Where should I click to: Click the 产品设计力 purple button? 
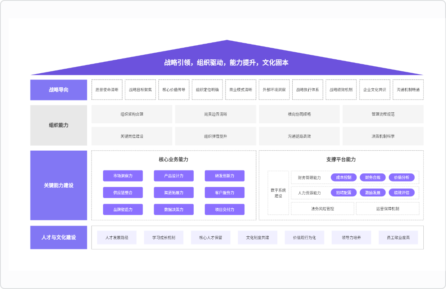[174, 176]
